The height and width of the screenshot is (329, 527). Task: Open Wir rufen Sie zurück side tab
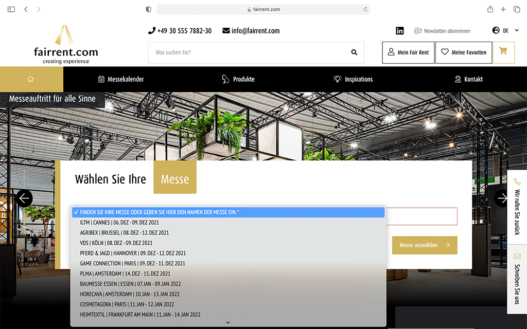(x=517, y=206)
